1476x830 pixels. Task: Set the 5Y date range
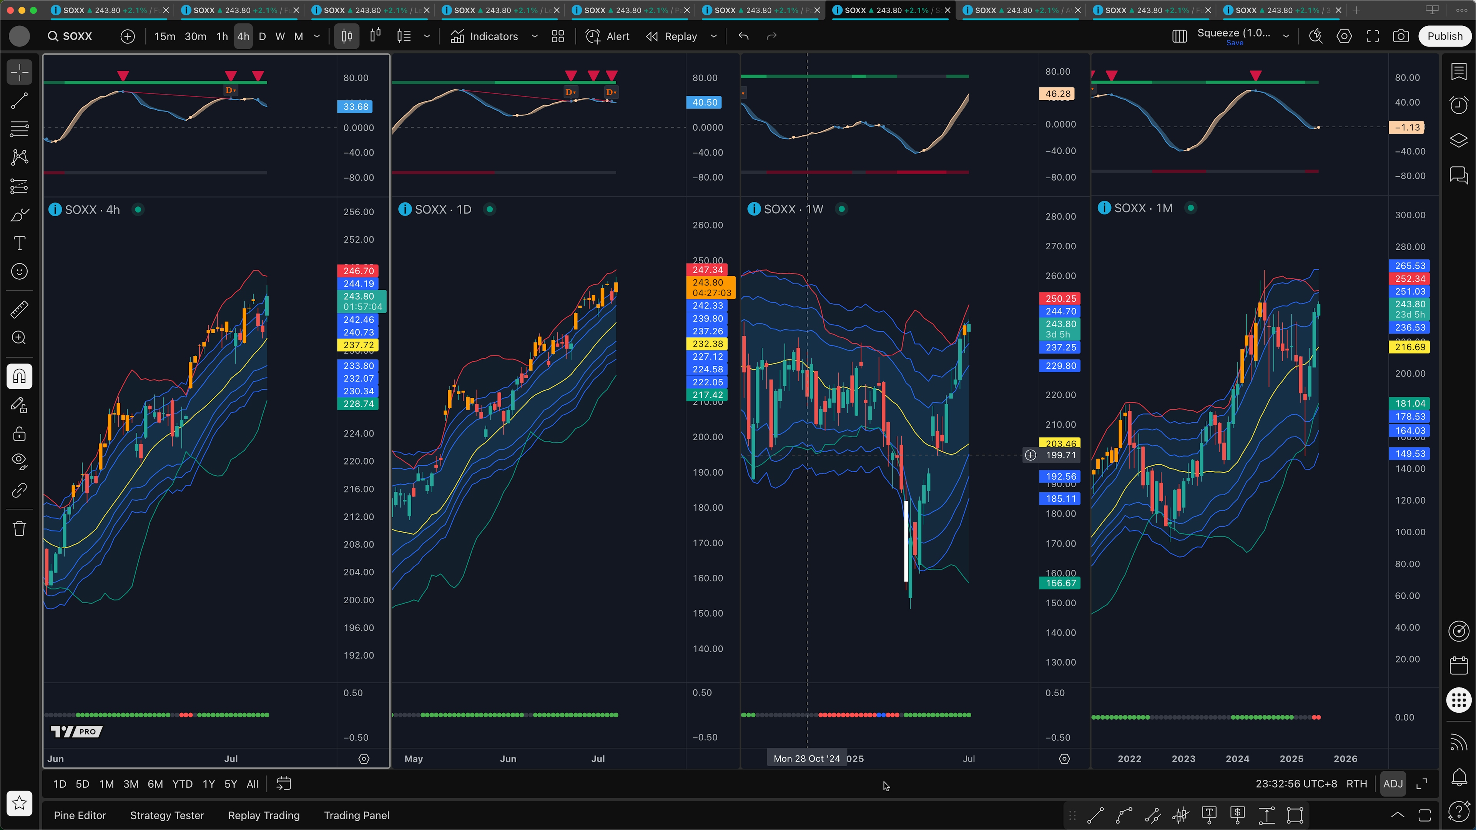tap(230, 784)
